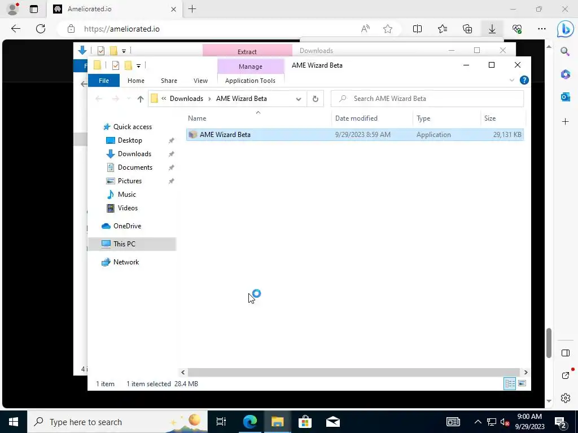Select Network in navigation pane
Image resolution: width=578 pixels, height=433 pixels.
tap(126, 262)
